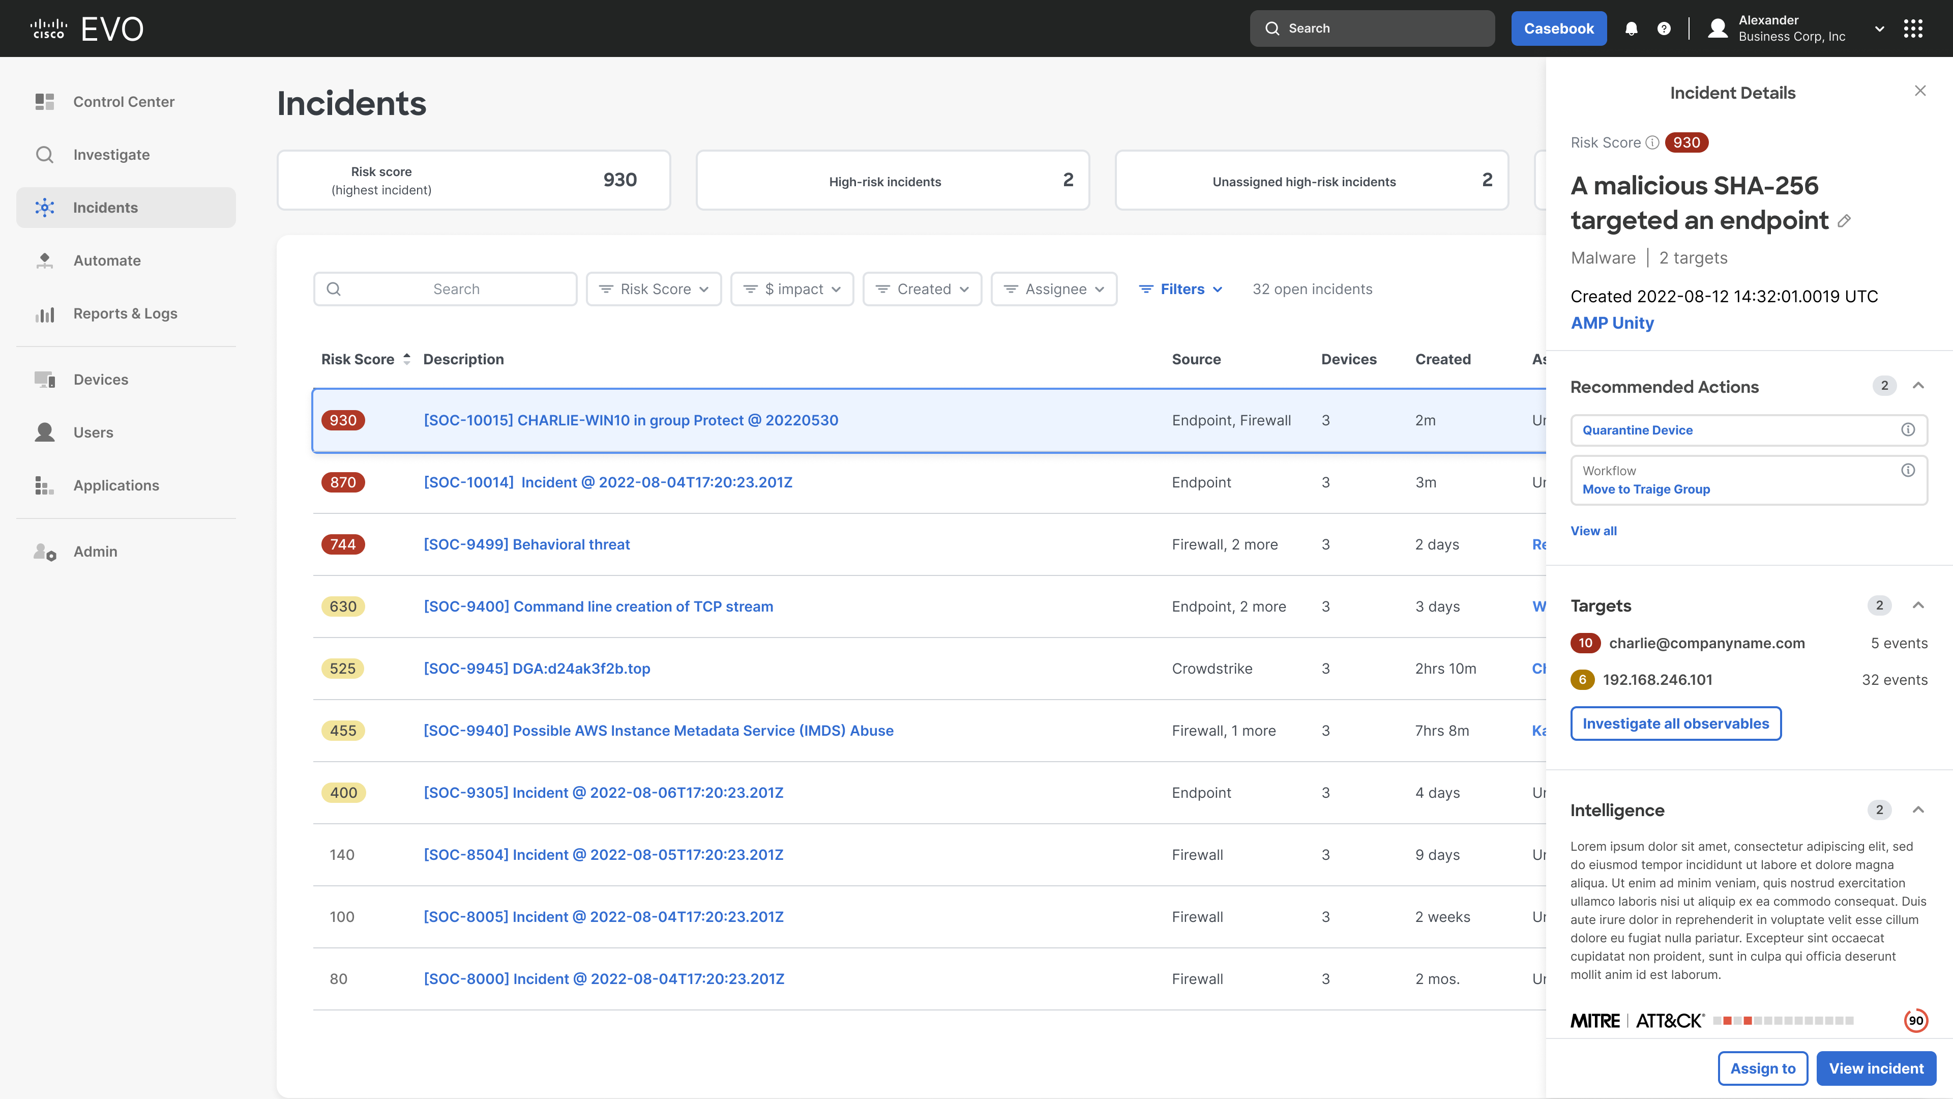Image resolution: width=1953 pixels, height=1099 pixels.
Task: Open Automate from the sidebar
Action: [x=106, y=260]
